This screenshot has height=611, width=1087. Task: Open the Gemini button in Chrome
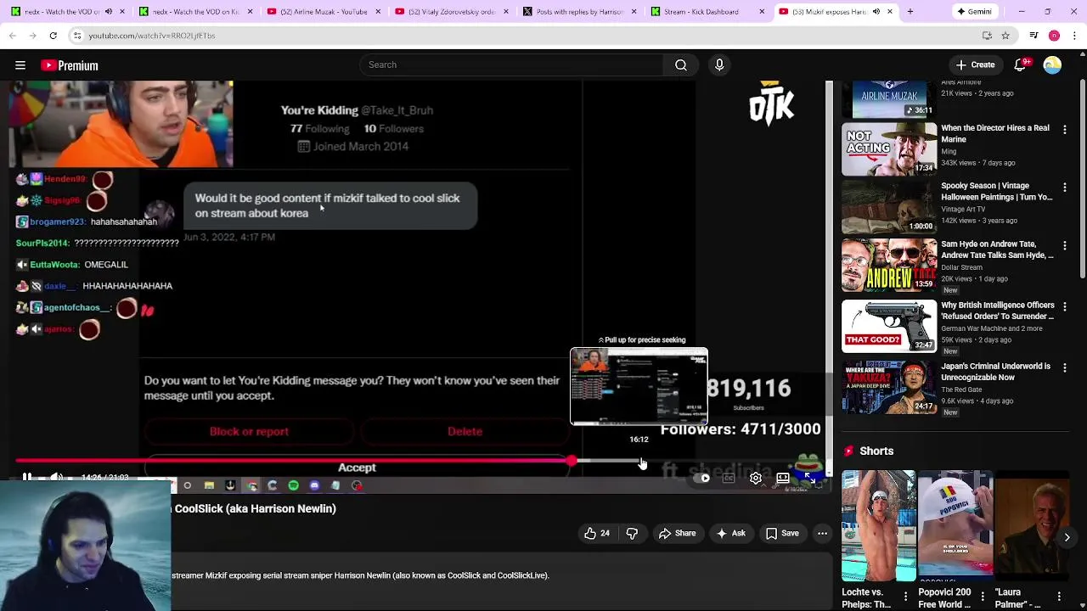coord(975,12)
